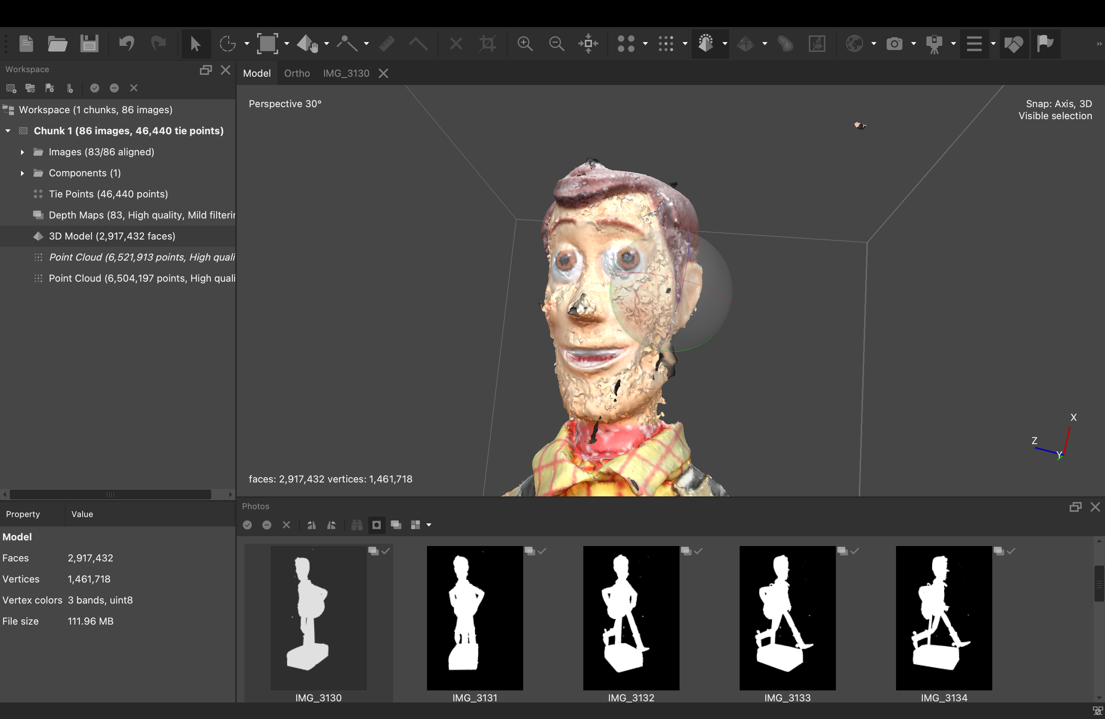This screenshot has width=1105, height=719.
Task: Expand the Images (83/86 aligned) folder
Action: coord(22,152)
